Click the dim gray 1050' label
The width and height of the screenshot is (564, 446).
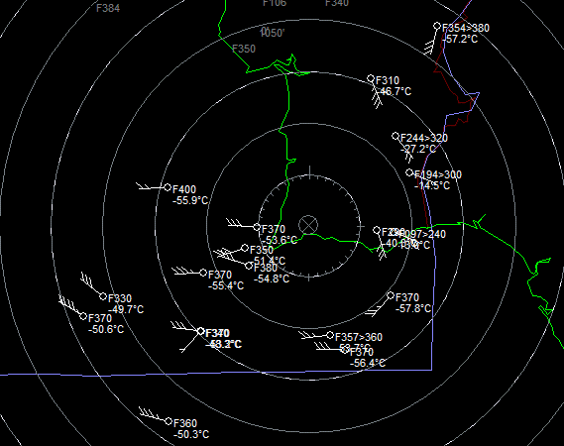click(273, 33)
